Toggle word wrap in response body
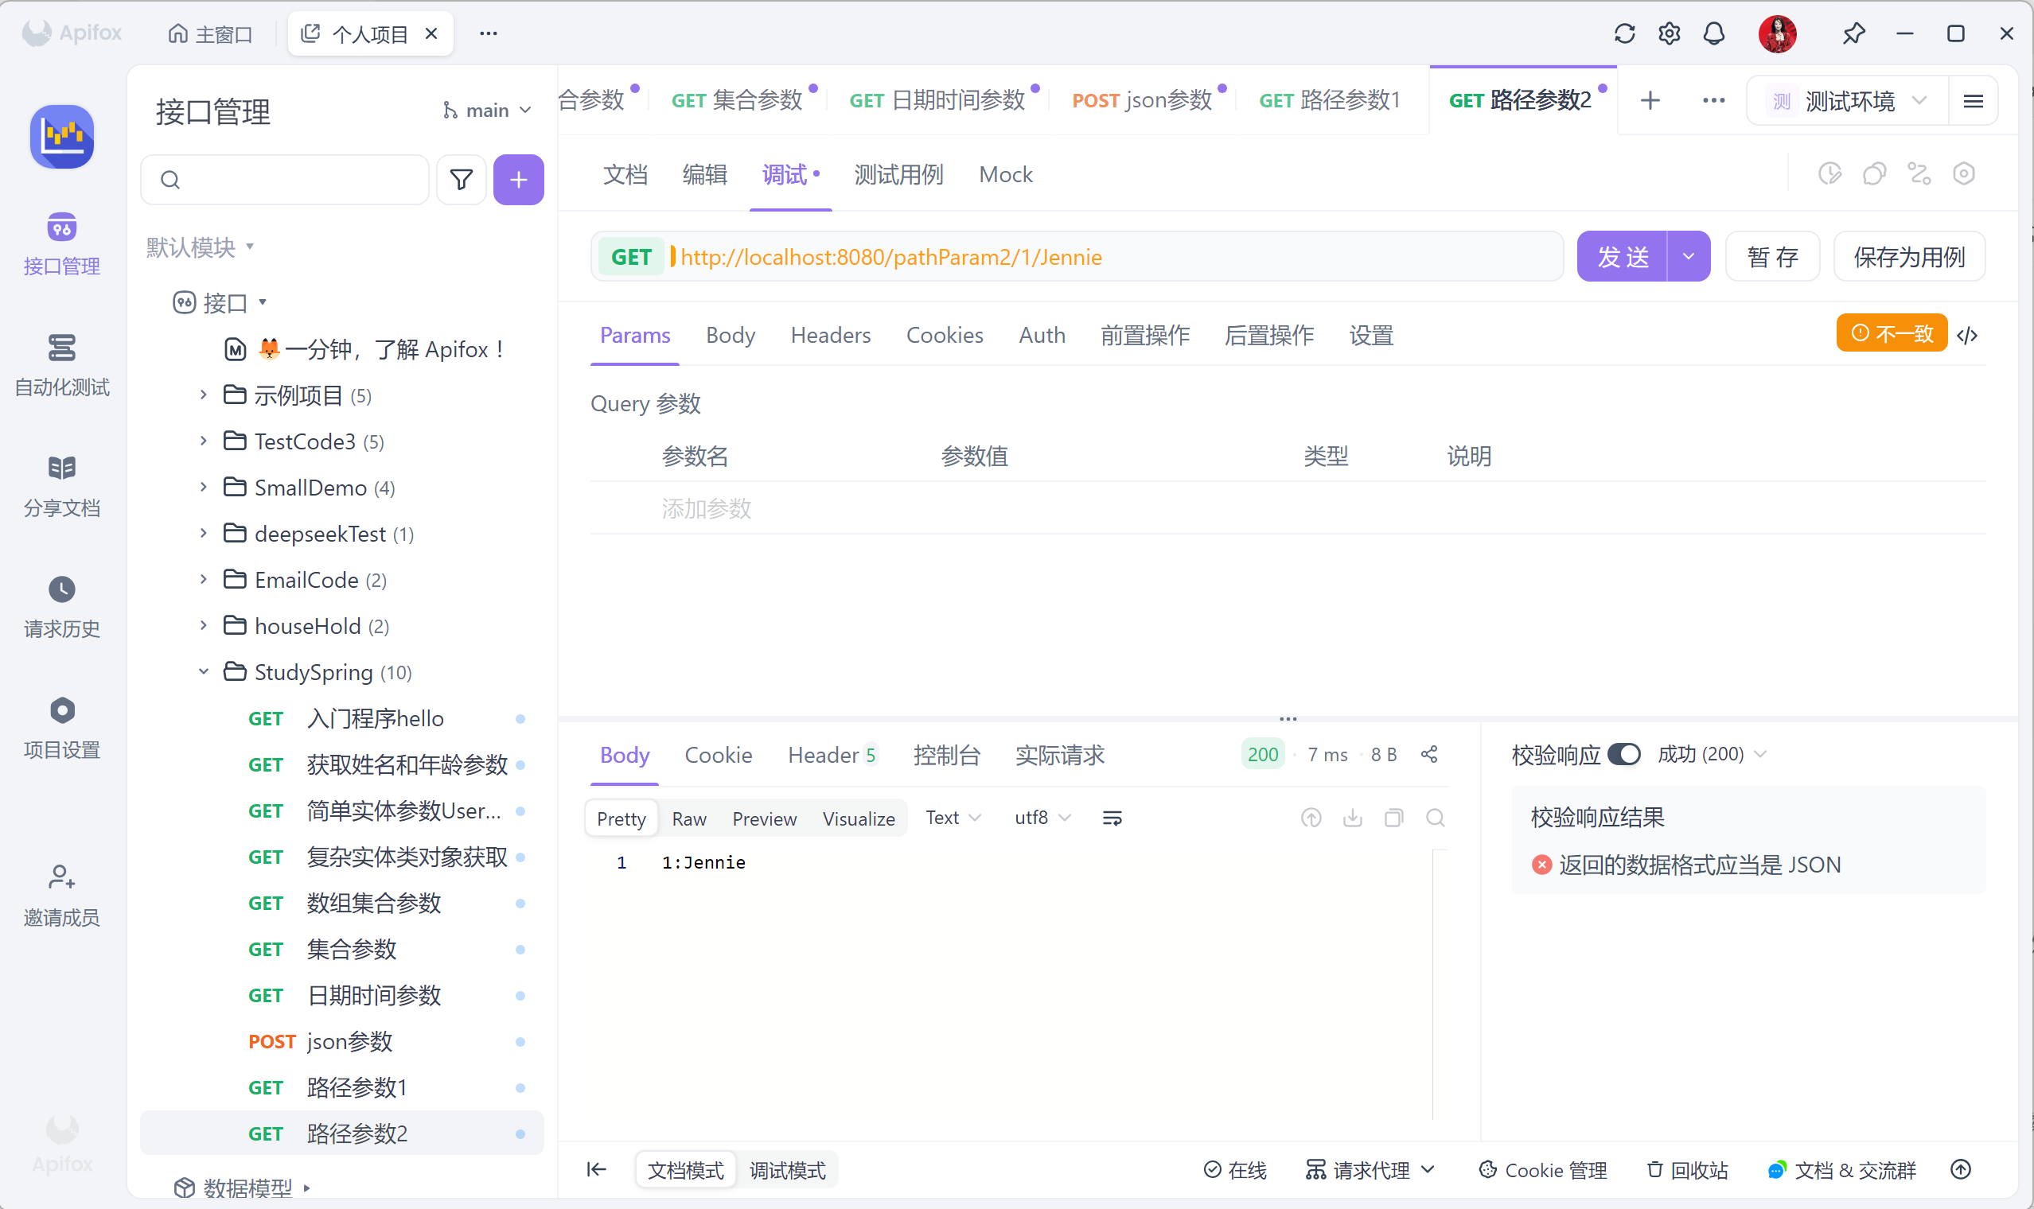The image size is (2034, 1209). point(1112,818)
